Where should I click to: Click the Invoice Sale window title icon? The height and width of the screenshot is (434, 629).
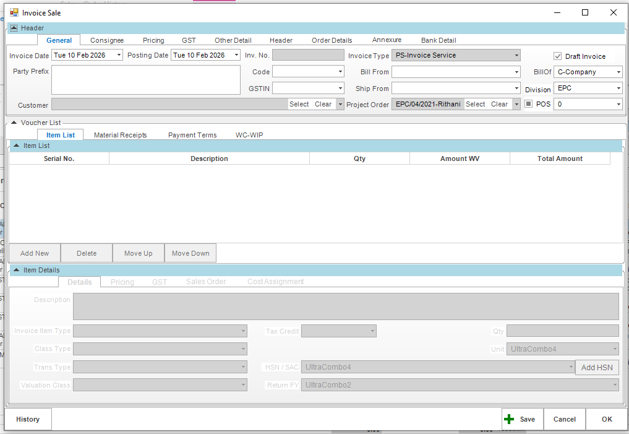click(14, 12)
